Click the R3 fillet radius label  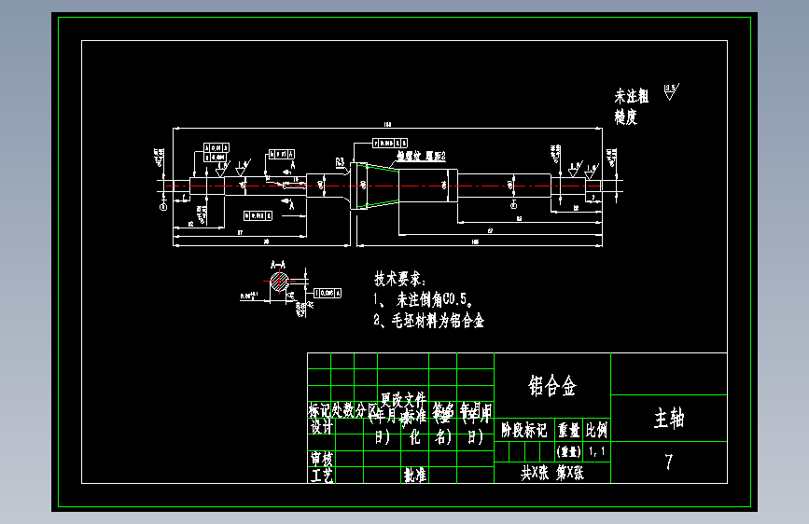[x=340, y=162]
